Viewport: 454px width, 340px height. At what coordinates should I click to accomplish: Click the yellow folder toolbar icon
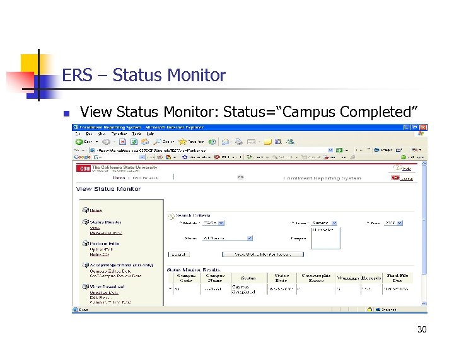pyautogui.click(x=267, y=142)
